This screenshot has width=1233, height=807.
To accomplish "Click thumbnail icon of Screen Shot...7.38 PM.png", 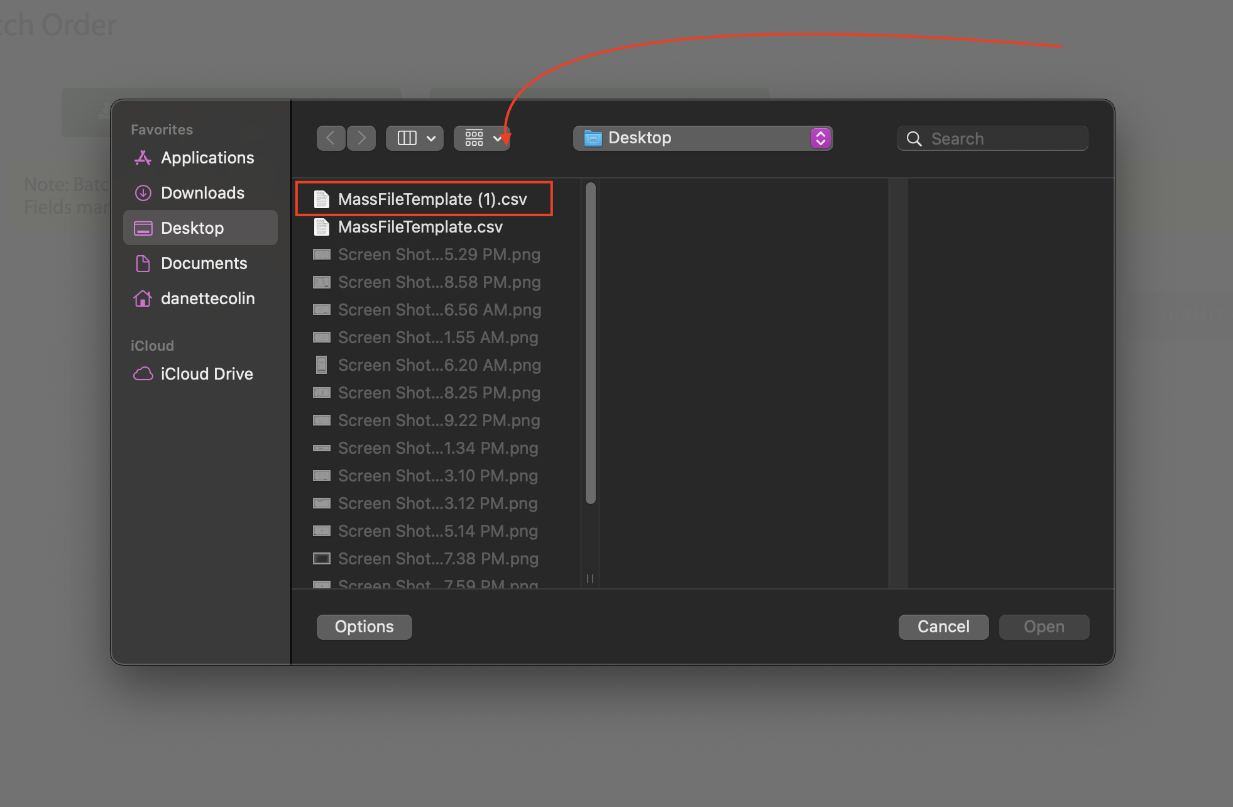I will click(322, 559).
